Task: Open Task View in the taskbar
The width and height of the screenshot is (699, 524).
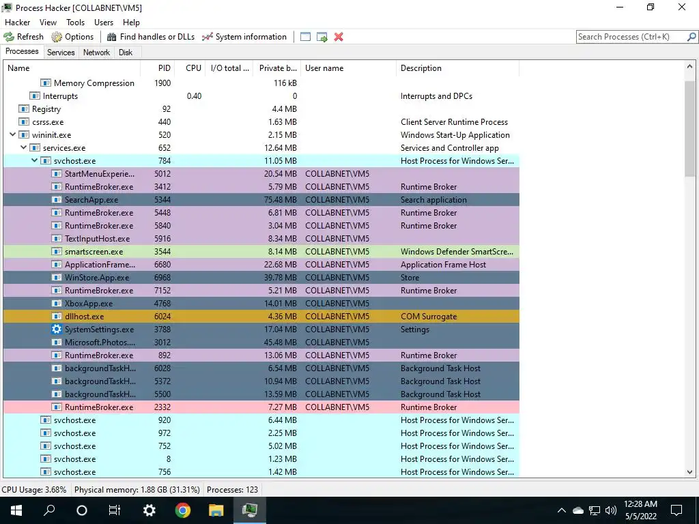Action: click(x=115, y=510)
